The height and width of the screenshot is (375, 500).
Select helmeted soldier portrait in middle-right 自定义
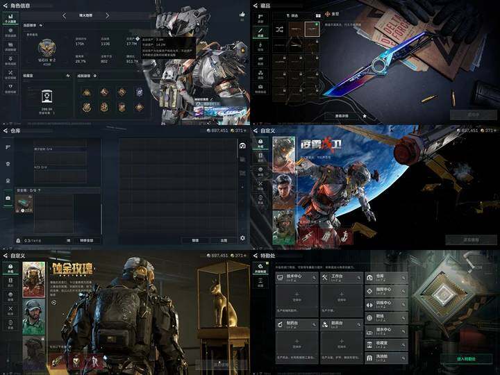tap(284, 227)
